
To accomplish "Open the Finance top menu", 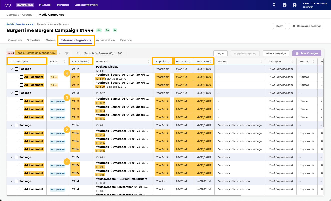I will tap(45, 5).
